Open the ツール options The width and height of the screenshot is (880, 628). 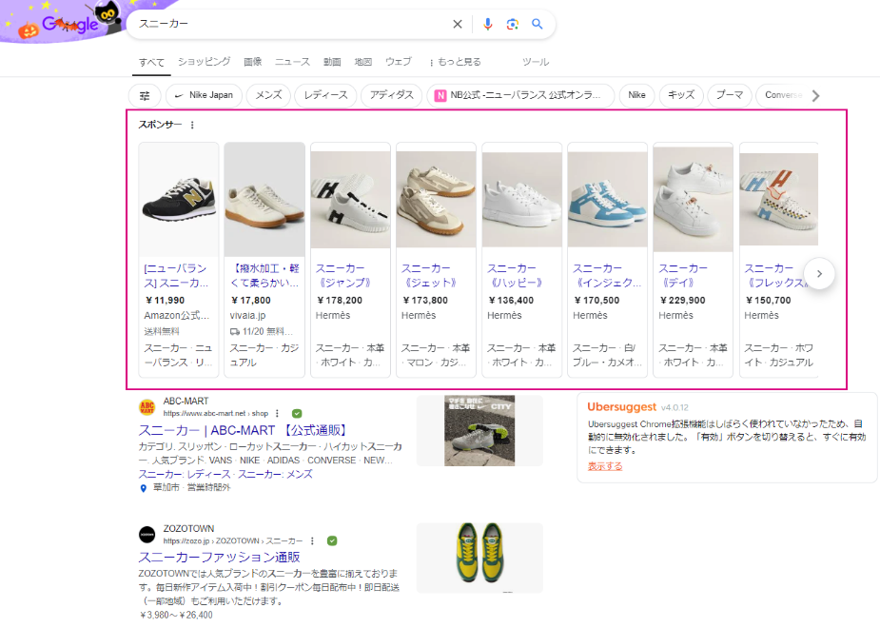point(536,62)
